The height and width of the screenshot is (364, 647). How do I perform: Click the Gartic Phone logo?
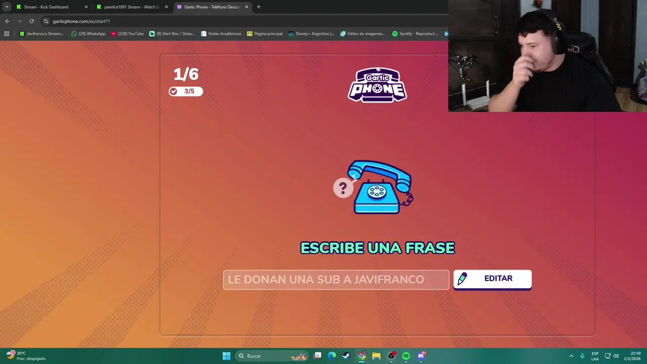pyautogui.click(x=378, y=85)
